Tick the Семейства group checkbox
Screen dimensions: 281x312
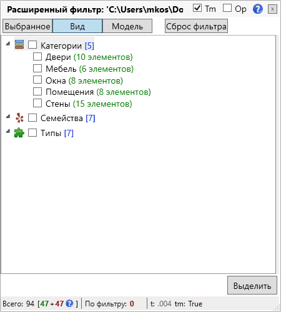coord(32,118)
